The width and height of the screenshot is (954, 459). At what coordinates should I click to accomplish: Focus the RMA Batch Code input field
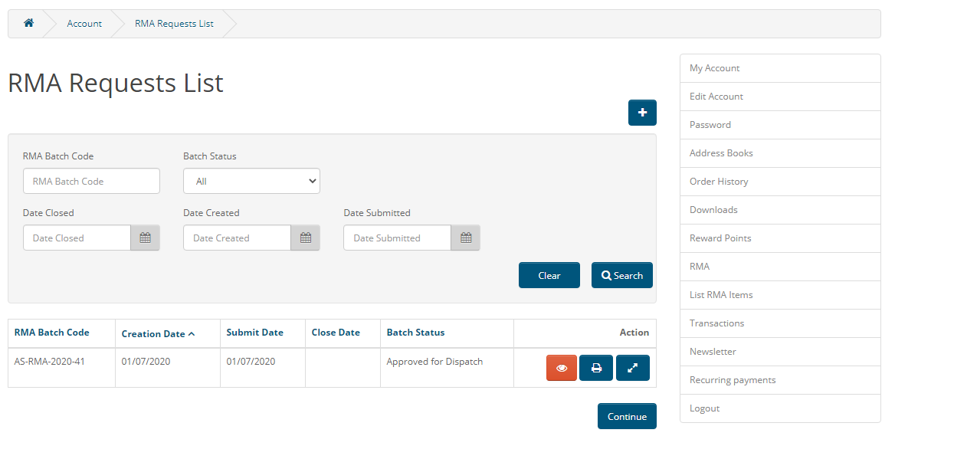click(91, 181)
